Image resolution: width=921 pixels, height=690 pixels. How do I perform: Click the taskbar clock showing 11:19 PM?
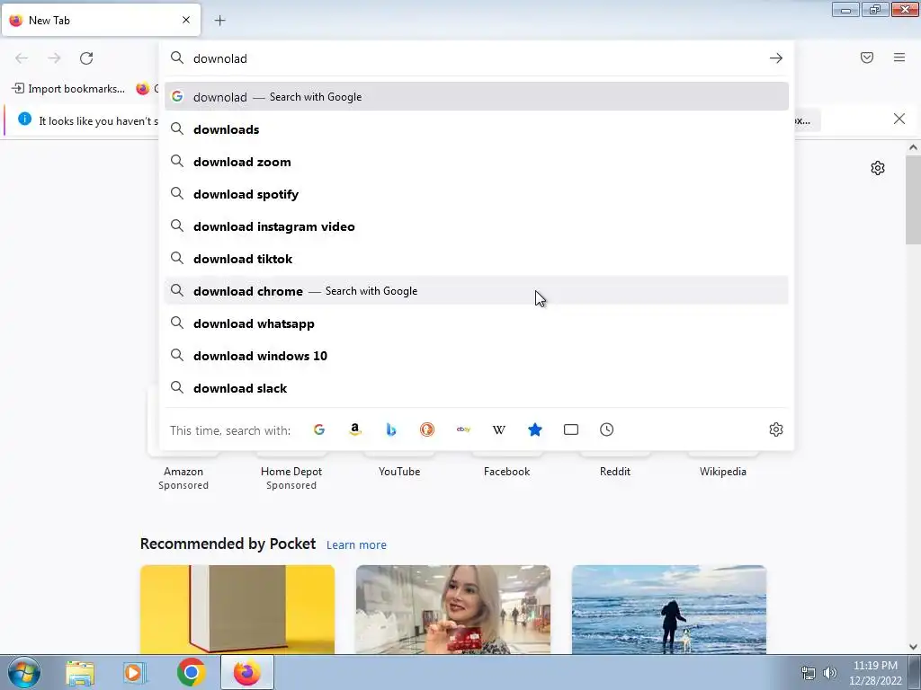(x=875, y=673)
